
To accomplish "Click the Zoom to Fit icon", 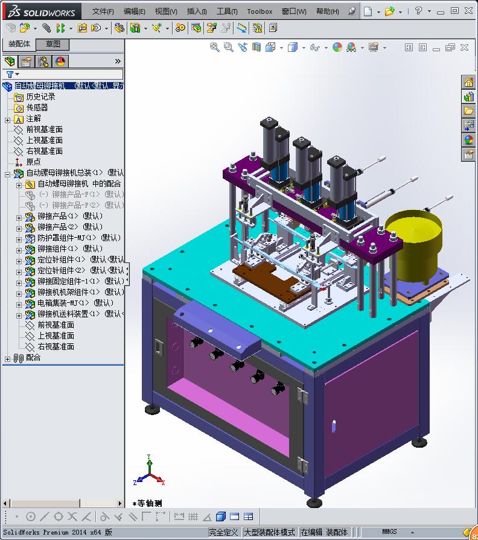I will [x=215, y=47].
